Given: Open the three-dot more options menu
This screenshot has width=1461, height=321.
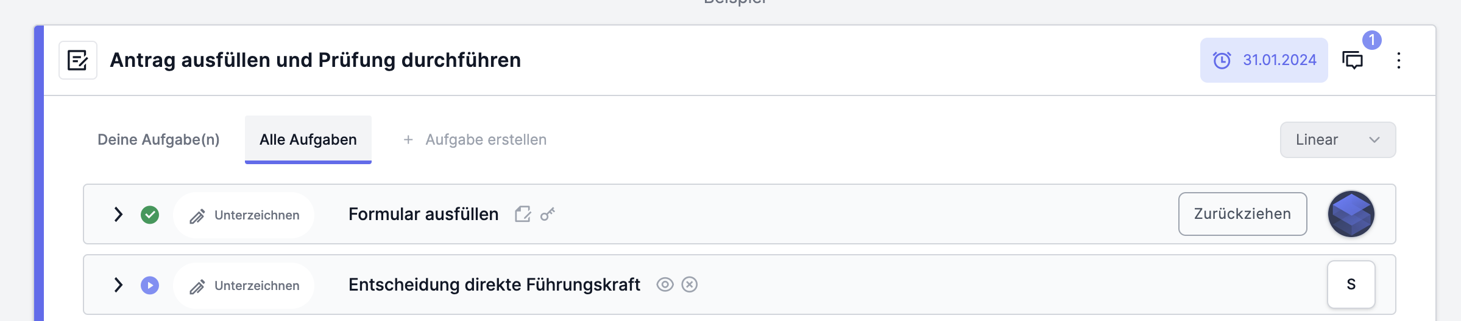Looking at the screenshot, I should pos(1399,60).
